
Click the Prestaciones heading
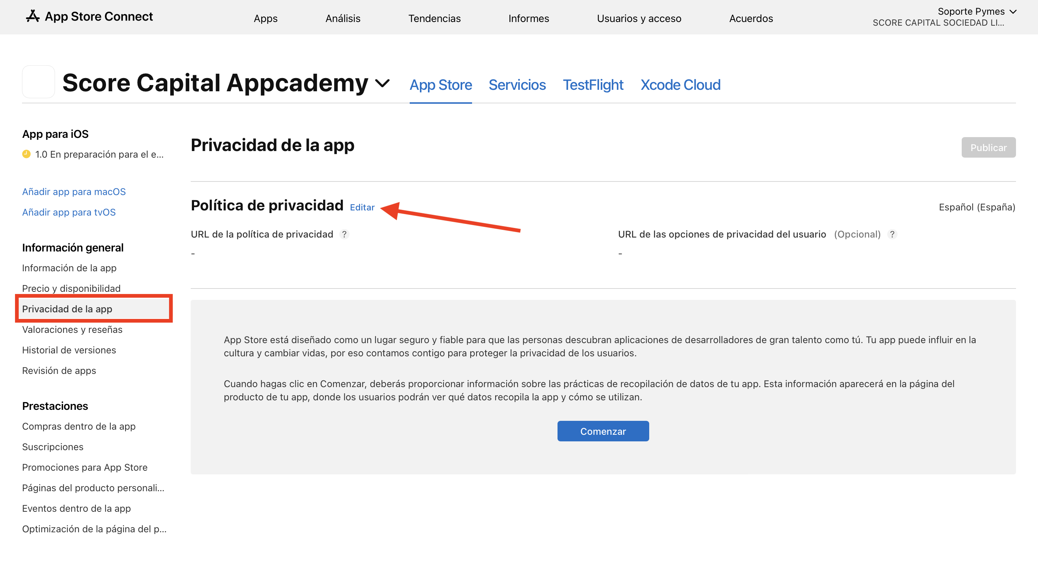point(55,406)
